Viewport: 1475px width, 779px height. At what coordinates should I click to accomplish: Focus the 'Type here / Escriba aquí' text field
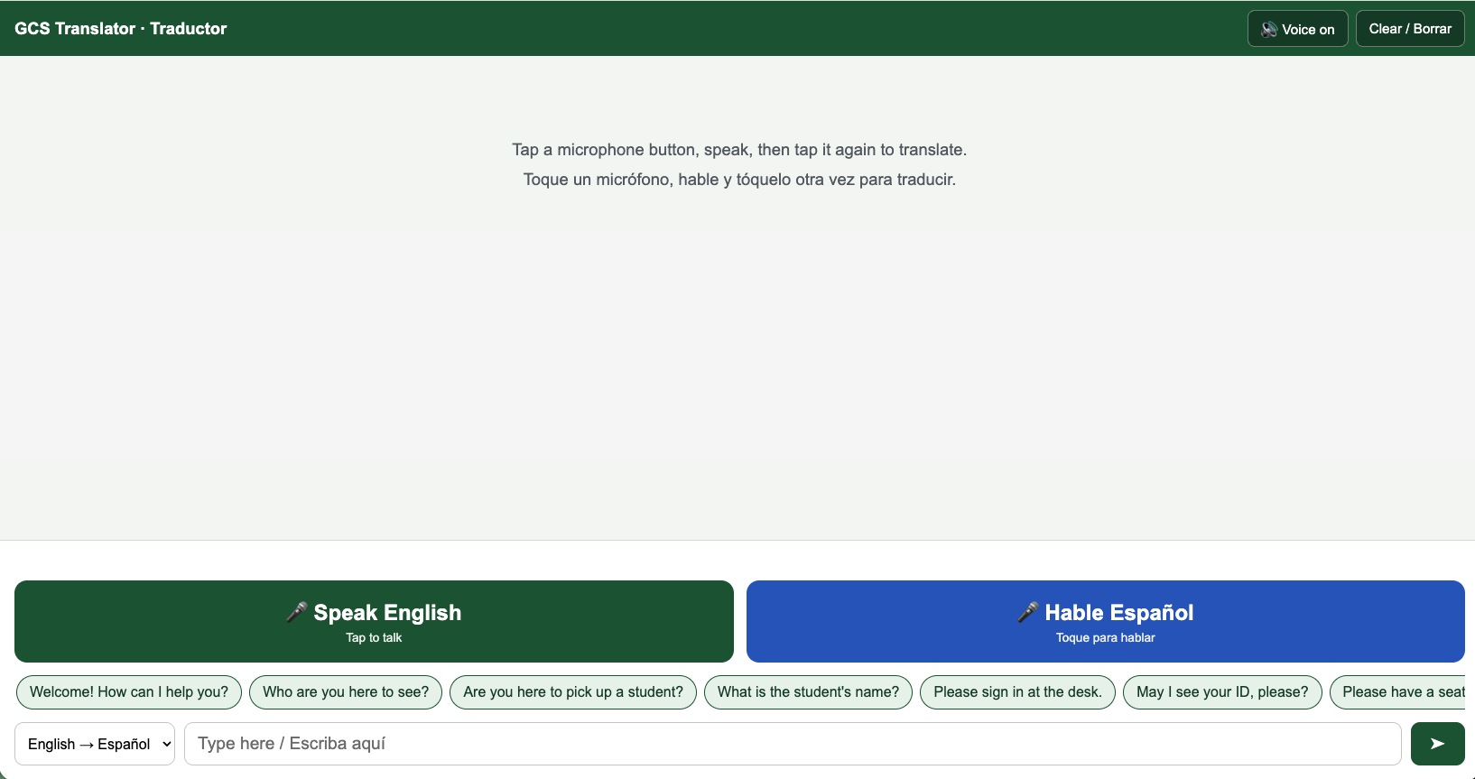coord(793,744)
